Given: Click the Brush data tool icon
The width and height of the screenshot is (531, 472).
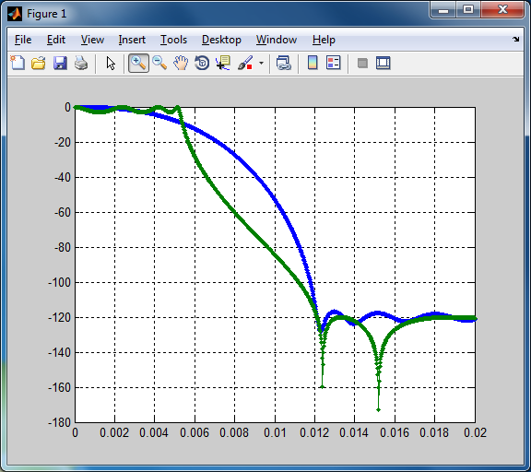Looking at the screenshot, I should [245, 63].
